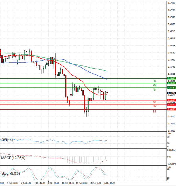Select the red 0.64720 price tag
The height and width of the screenshot is (186, 176).
pyautogui.click(x=171, y=105)
